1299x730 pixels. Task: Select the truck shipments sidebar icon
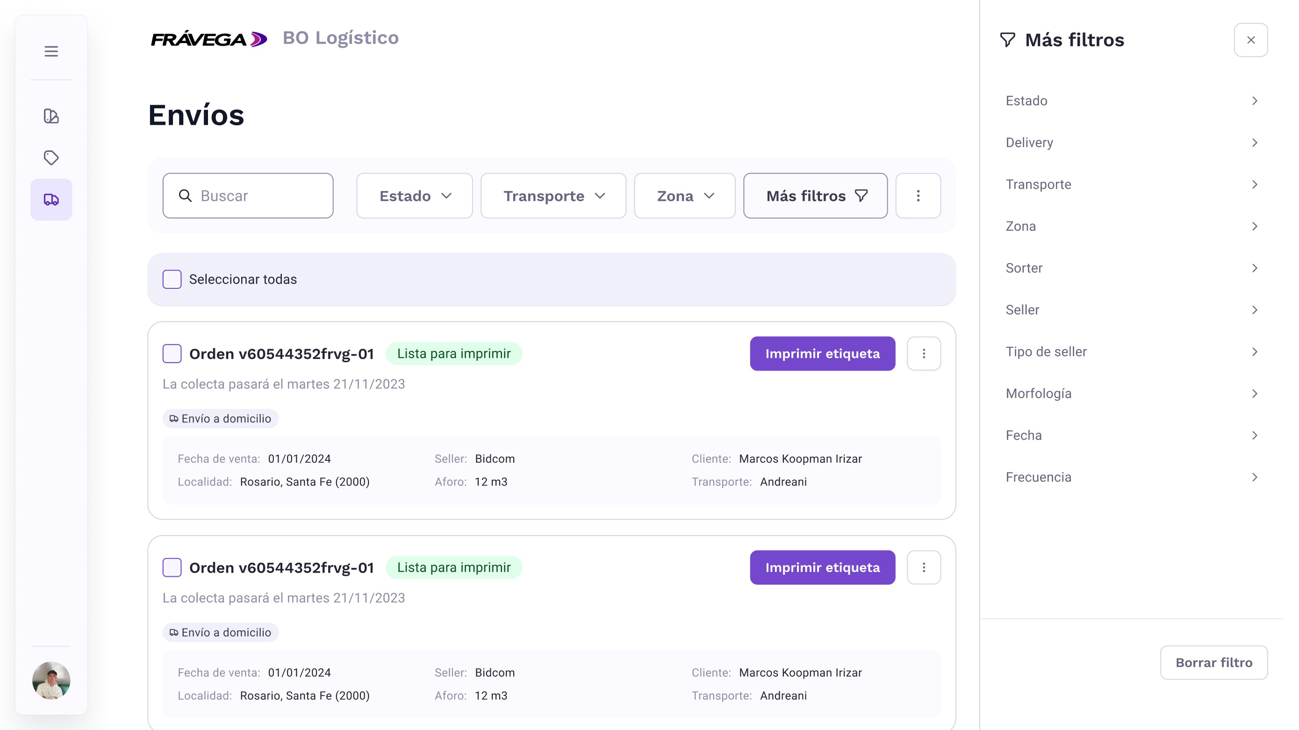click(51, 200)
